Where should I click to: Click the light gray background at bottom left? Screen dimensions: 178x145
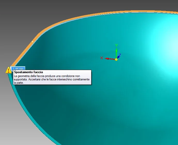(16, 124)
